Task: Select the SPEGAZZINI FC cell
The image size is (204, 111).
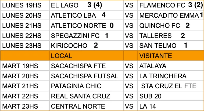Action: click(86, 36)
